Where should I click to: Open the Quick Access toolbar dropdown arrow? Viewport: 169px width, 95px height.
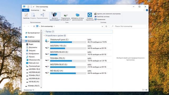pyautogui.click(x=34, y=7)
